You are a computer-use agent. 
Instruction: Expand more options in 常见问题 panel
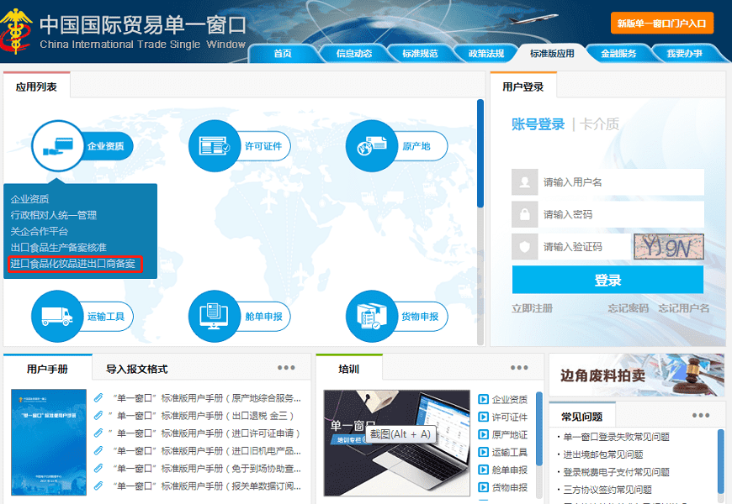(x=701, y=413)
